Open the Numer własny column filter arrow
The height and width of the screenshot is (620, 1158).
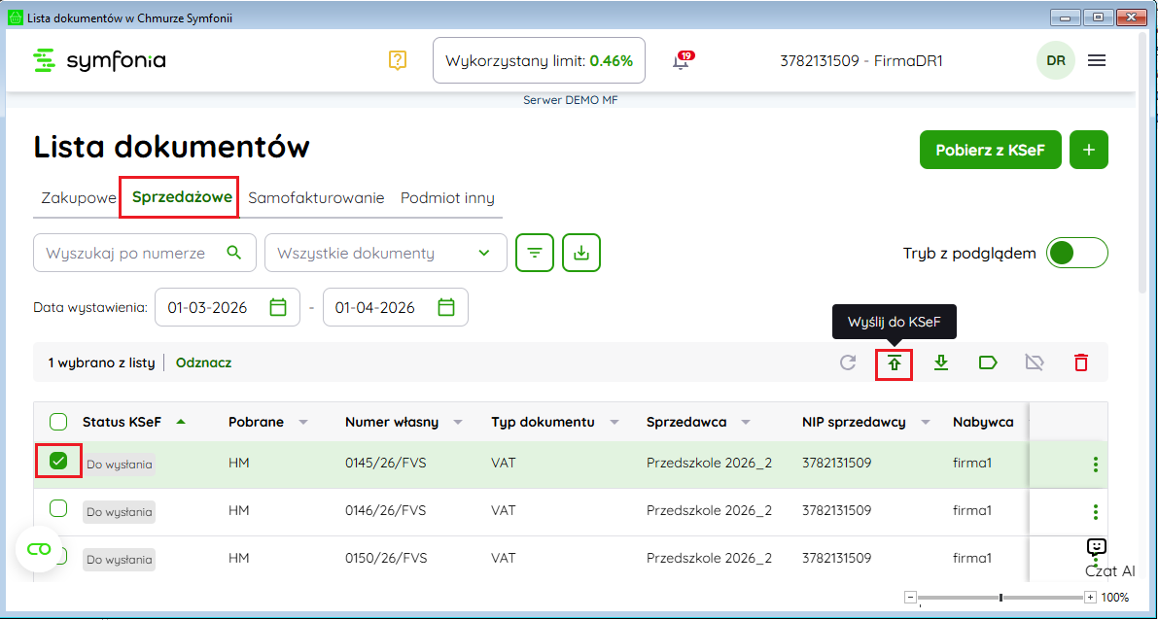(x=458, y=423)
